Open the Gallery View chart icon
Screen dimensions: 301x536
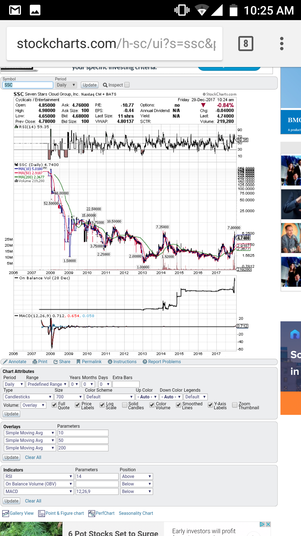click(6, 513)
